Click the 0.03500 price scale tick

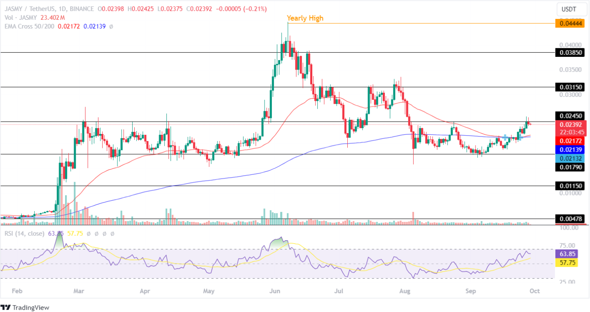pos(570,69)
